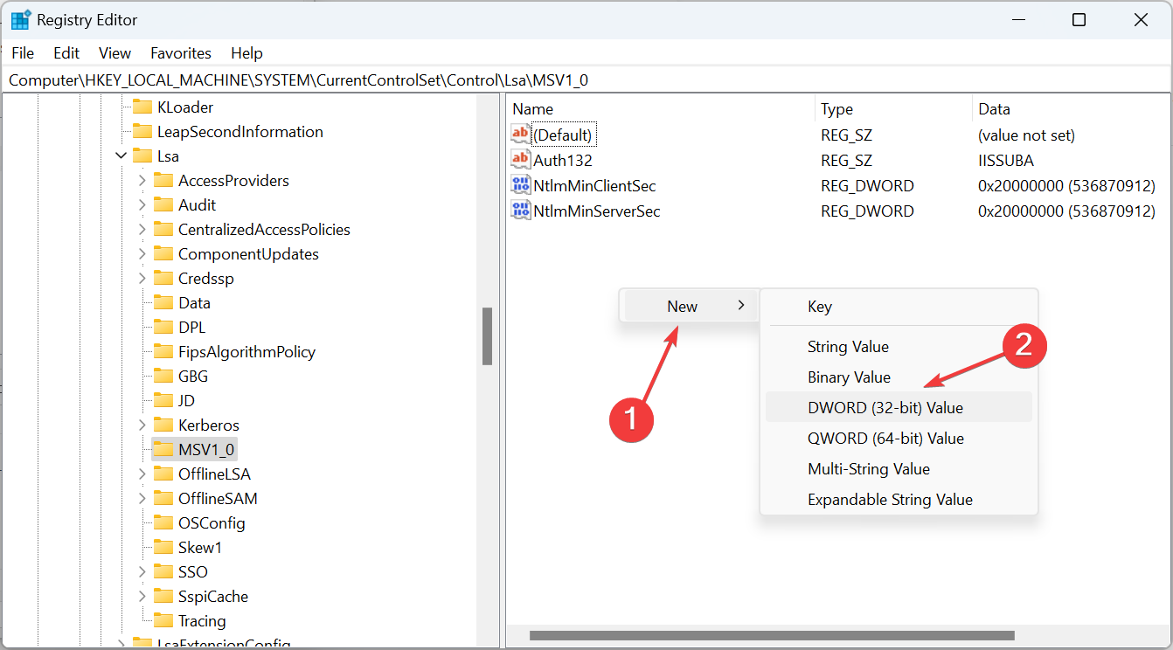
Task: Maximize the Registry Editor window
Action: [x=1079, y=20]
